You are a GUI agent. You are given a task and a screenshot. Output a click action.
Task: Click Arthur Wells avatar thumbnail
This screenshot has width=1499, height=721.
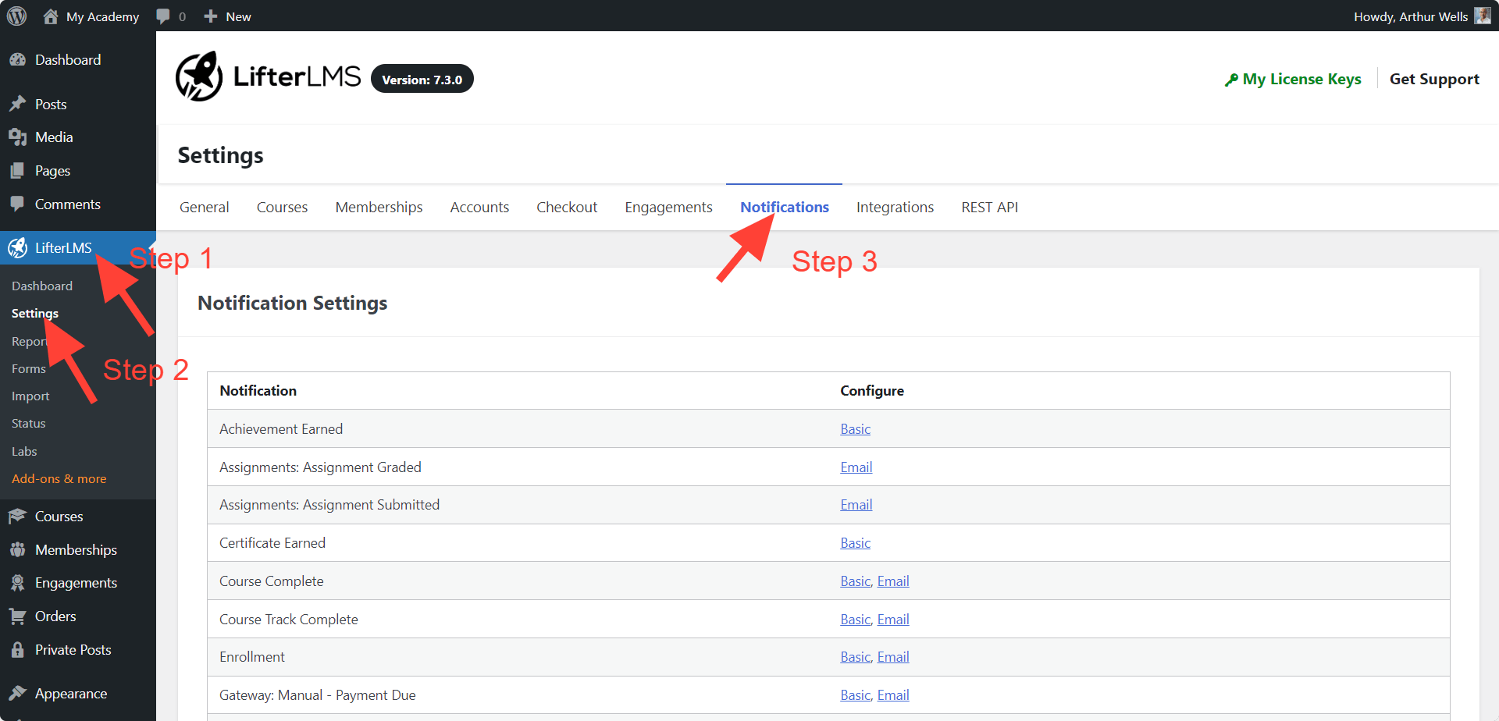[x=1482, y=16]
